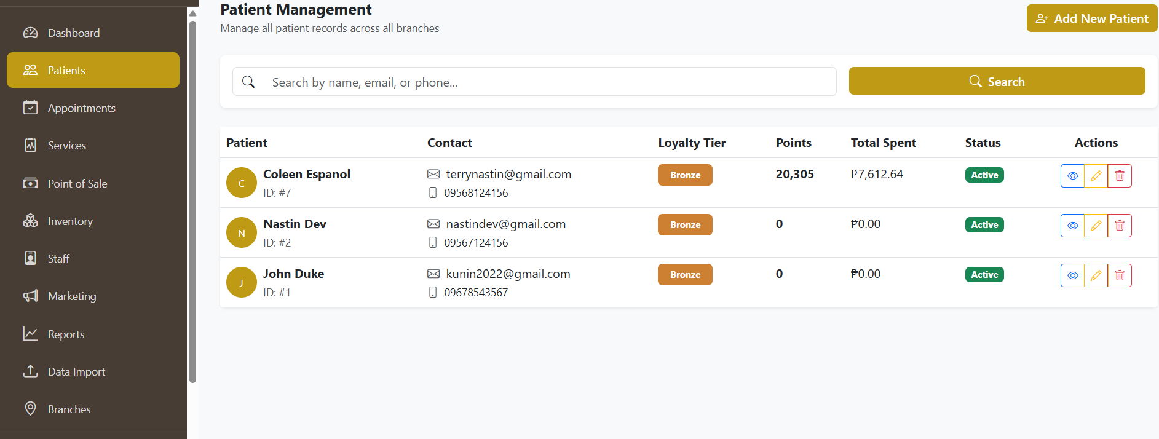Focus the search by name field
1159x439 pixels.
[534, 82]
